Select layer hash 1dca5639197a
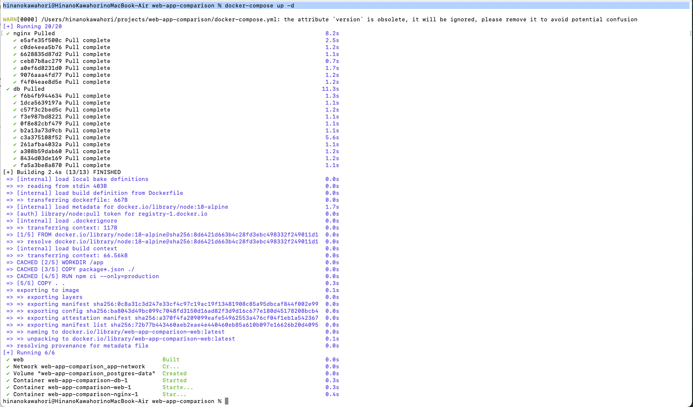The width and height of the screenshot is (693, 407). click(x=41, y=103)
